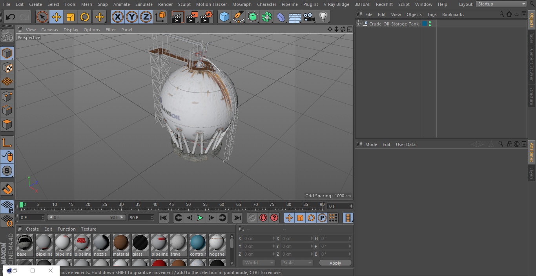Add a camera object
536x276 pixels.
point(309,17)
